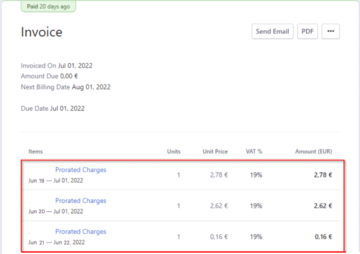Click the PDF download button

(307, 31)
